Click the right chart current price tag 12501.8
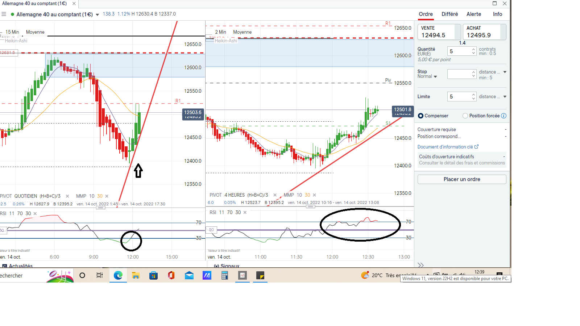Image resolution: width=580 pixels, height=326 pixels. (403, 110)
